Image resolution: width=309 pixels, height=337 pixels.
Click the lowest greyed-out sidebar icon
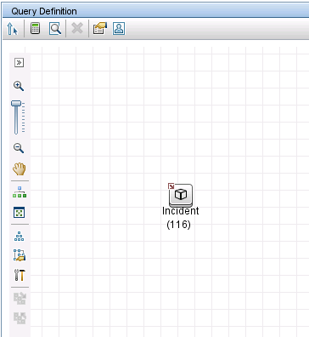20,318
